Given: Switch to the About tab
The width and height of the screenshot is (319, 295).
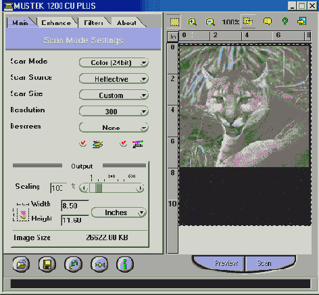Looking at the screenshot, I should tap(126, 22).
